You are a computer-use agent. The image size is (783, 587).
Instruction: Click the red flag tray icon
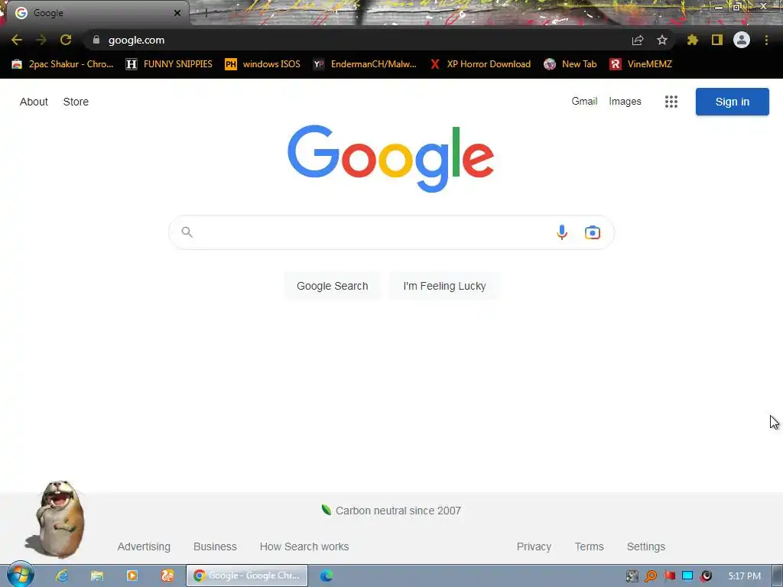(x=669, y=576)
